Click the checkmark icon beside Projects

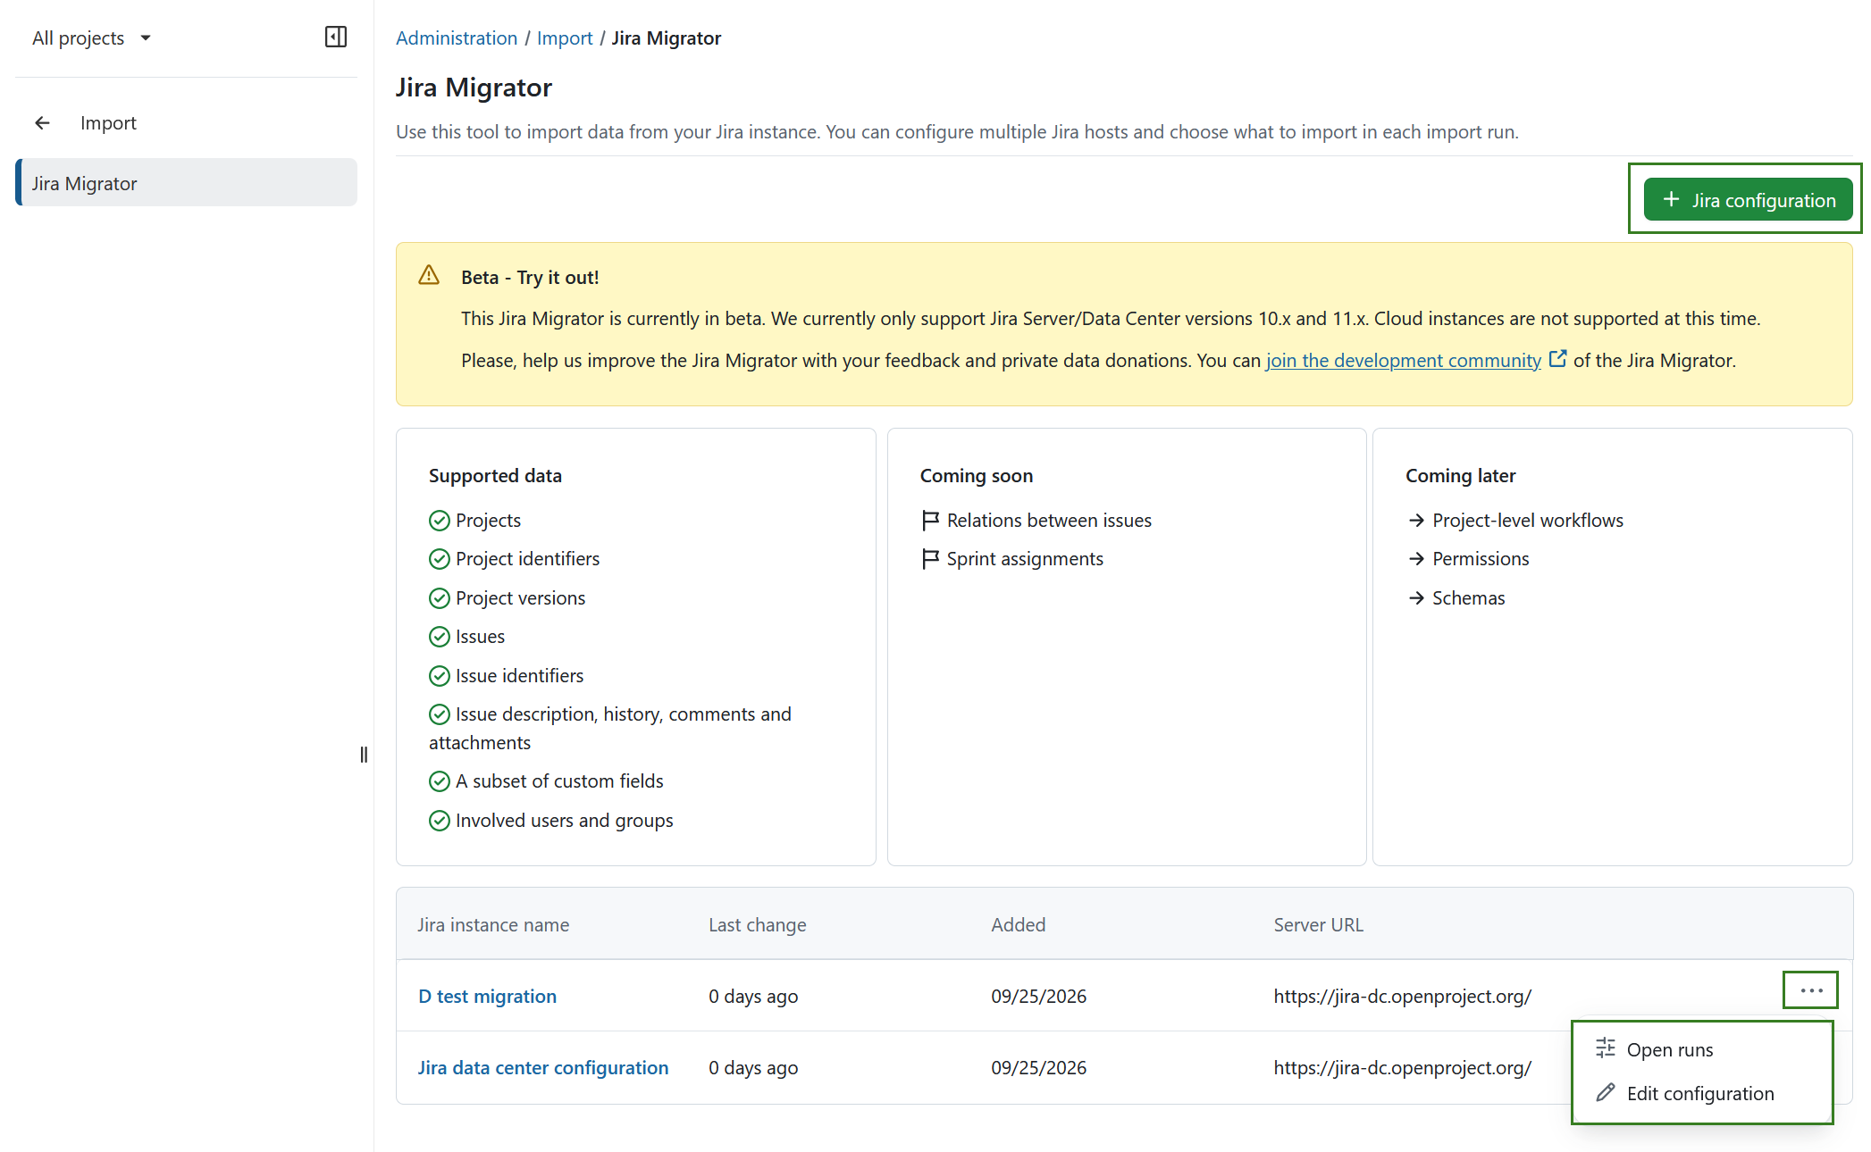[439, 521]
